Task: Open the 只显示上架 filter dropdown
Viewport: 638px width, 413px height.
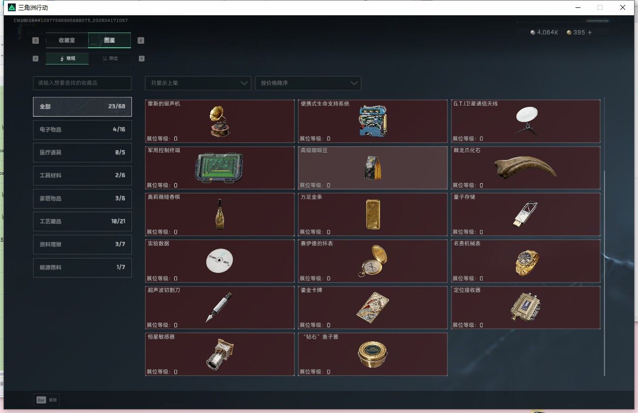Action: coord(198,83)
